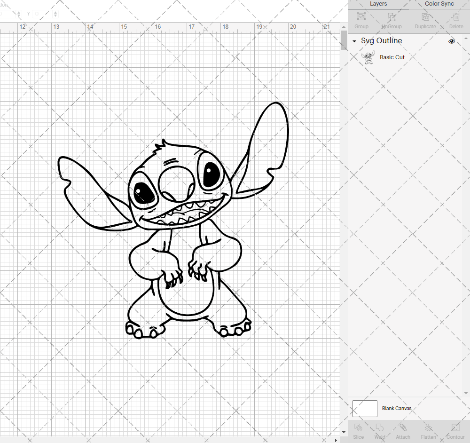Click the Weld tool icon

[x=379, y=427]
